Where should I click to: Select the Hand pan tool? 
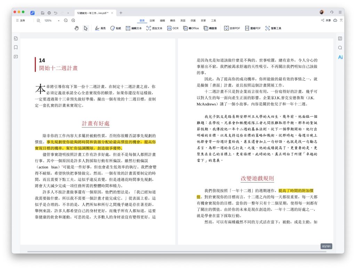(x=76, y=28)
